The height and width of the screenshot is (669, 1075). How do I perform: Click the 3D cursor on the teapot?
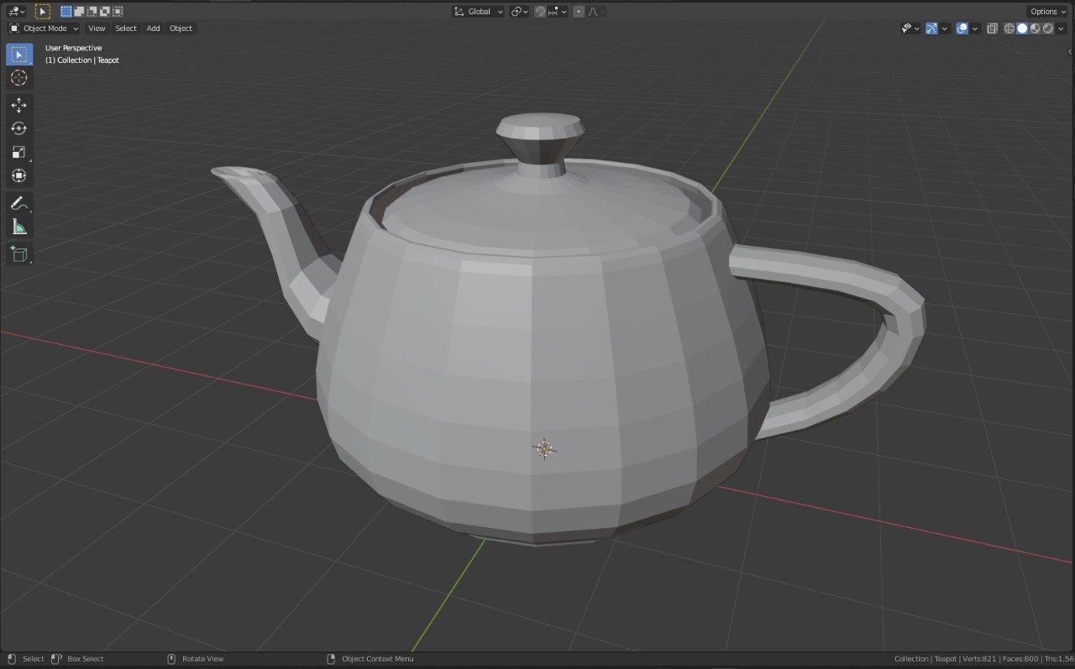[x=544, y=448]
